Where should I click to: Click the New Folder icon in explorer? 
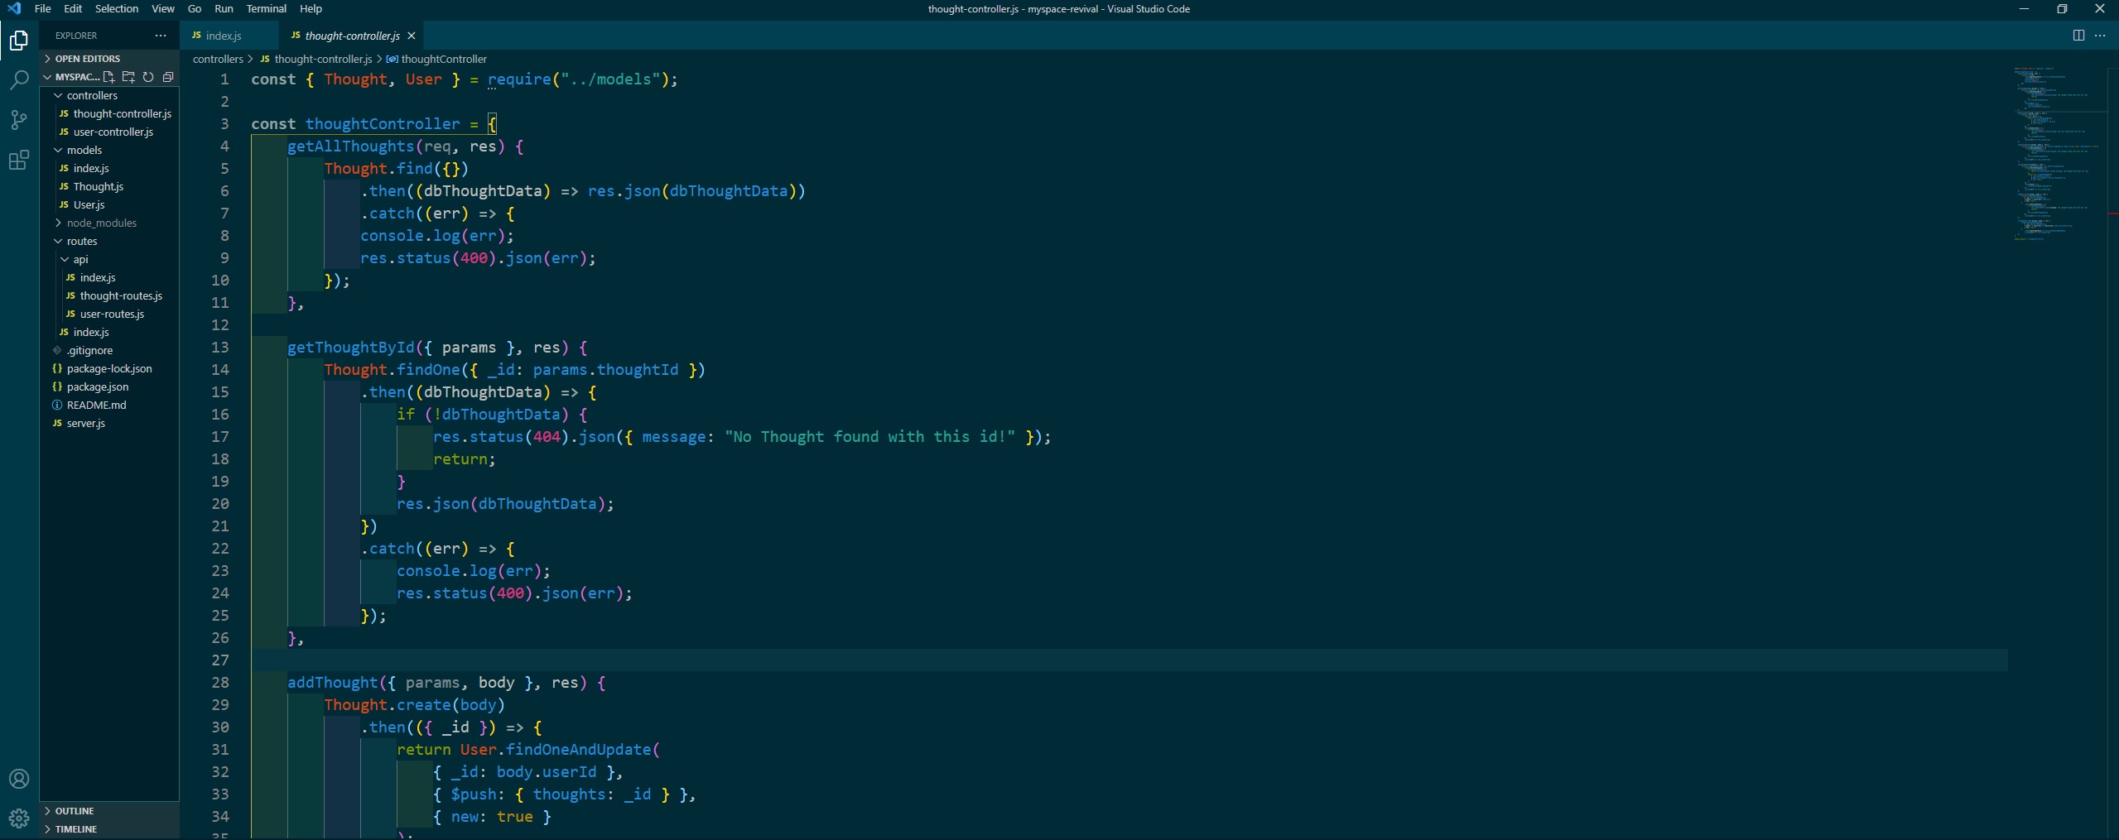click(x=128, y=77)
